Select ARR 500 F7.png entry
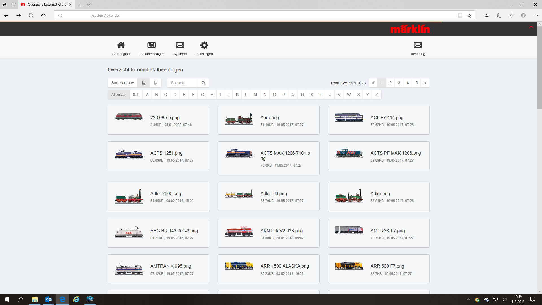542x305 pixels. 379,269
